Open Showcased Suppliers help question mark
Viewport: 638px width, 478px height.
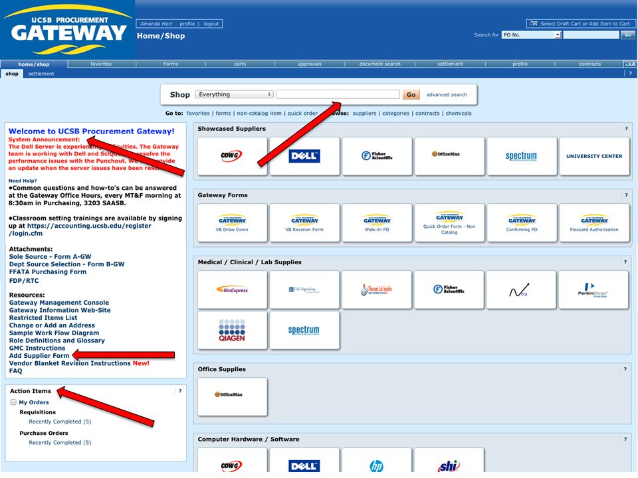pos(626,129)
